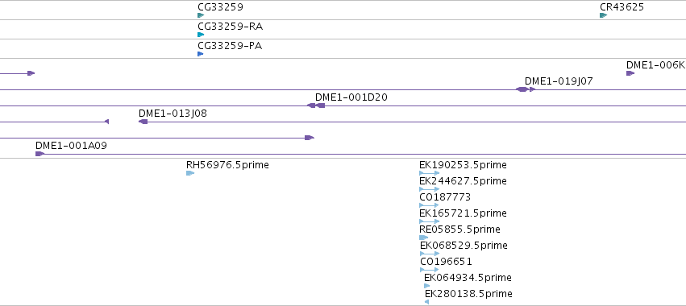Click the RH56976.5prime EST glyph

click(x=190, y=173)
